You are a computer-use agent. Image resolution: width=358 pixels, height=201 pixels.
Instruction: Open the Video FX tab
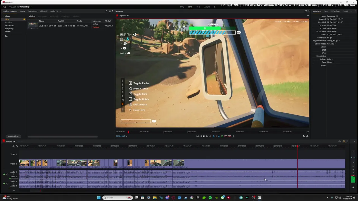[x=44, y=11]
